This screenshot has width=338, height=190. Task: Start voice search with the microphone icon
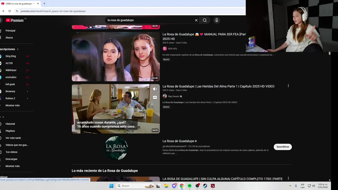point(217,20)
